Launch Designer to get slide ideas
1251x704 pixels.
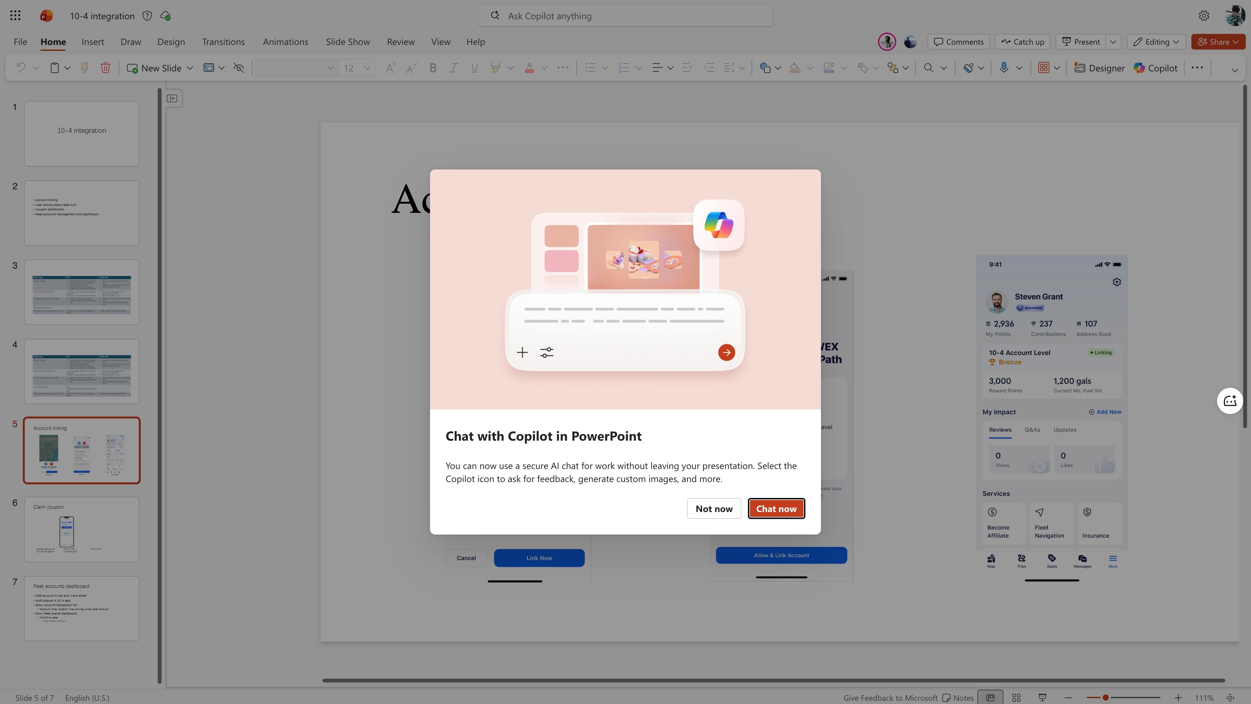pos(1099,67)
